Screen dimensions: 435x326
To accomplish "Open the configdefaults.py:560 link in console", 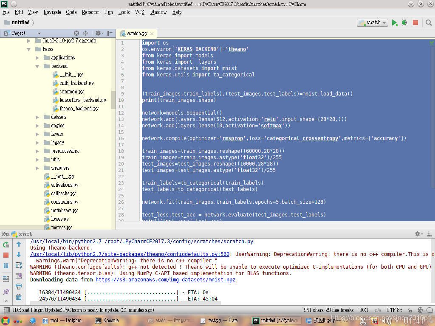I will coord(130,254).
